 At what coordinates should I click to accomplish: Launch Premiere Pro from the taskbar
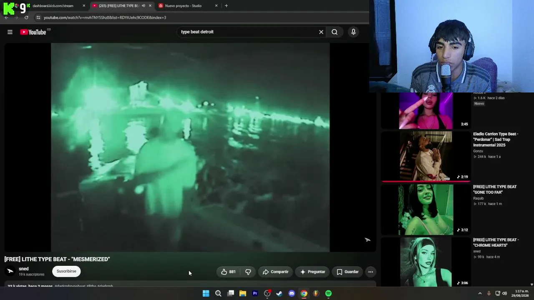point(255,293)
